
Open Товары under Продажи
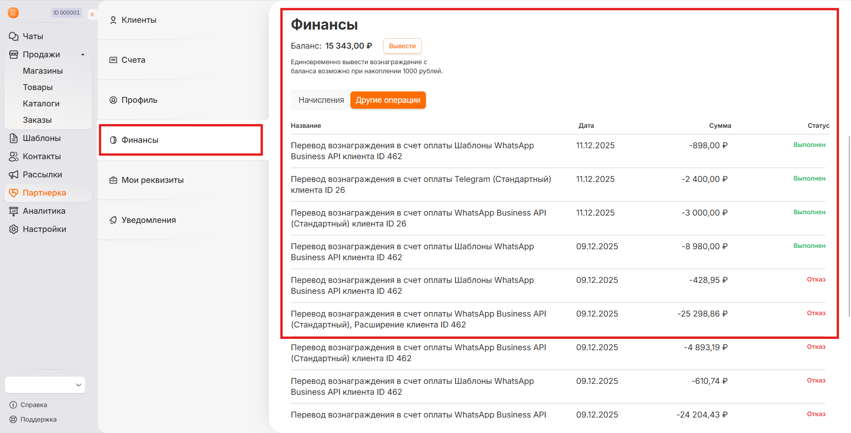click(38, 87)
